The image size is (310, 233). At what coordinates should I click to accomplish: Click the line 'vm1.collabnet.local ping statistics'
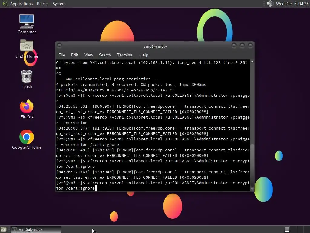point(108,79)
